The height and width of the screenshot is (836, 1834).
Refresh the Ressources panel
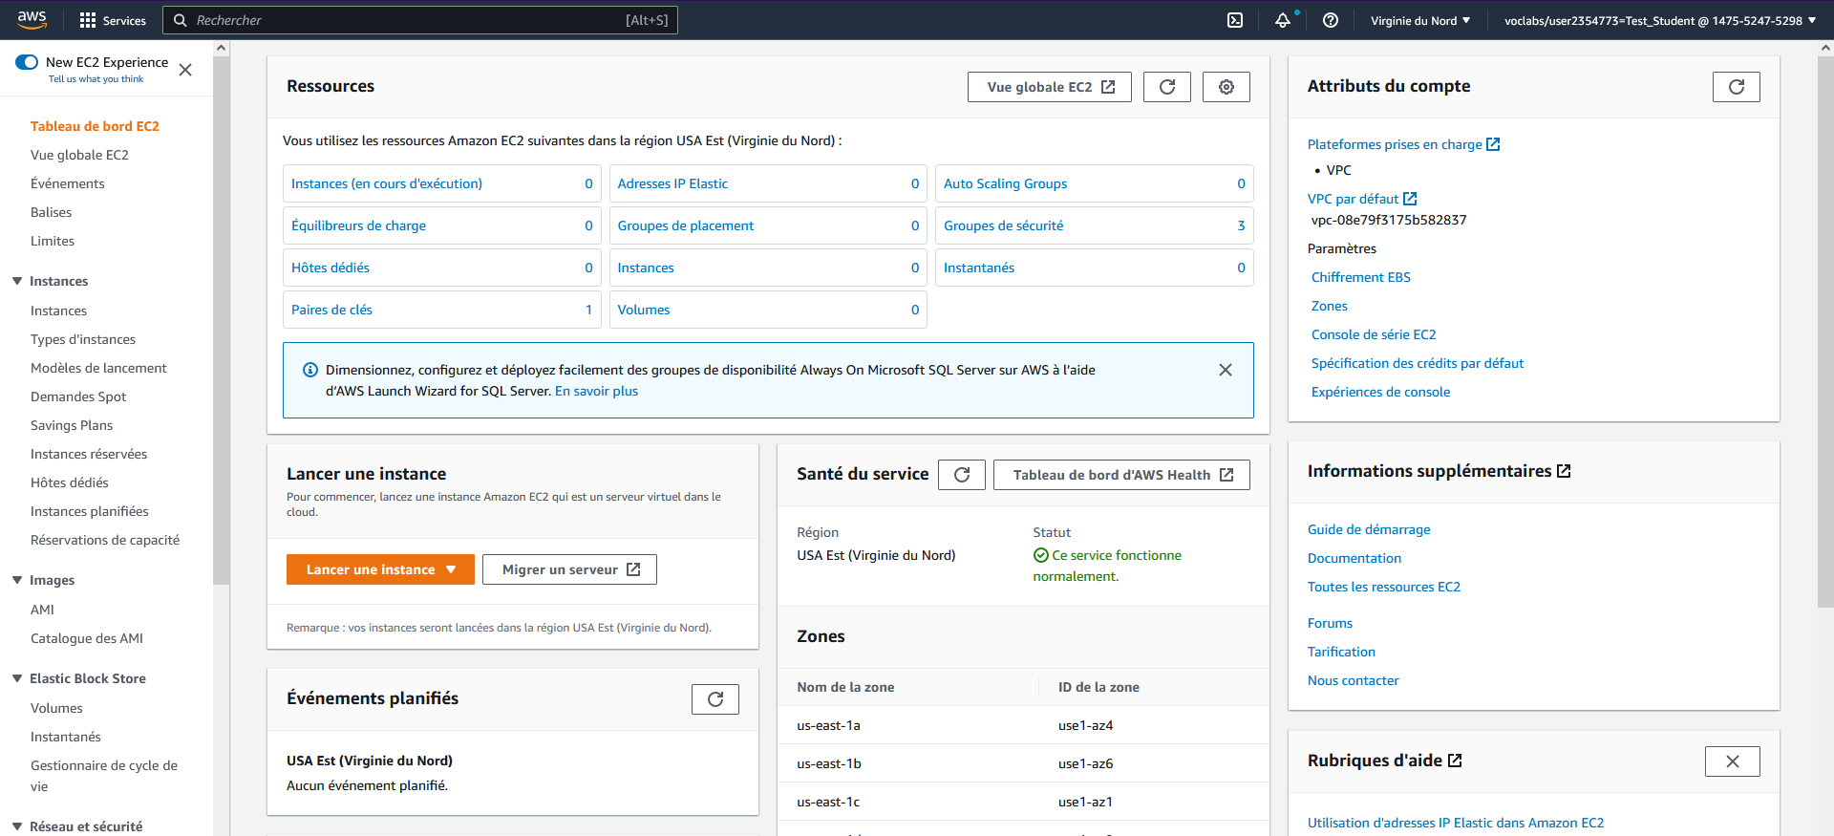pos(1167,87)
